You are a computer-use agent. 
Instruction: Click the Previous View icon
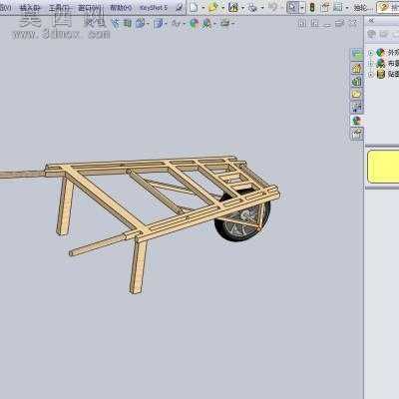[x=116, y=23]
